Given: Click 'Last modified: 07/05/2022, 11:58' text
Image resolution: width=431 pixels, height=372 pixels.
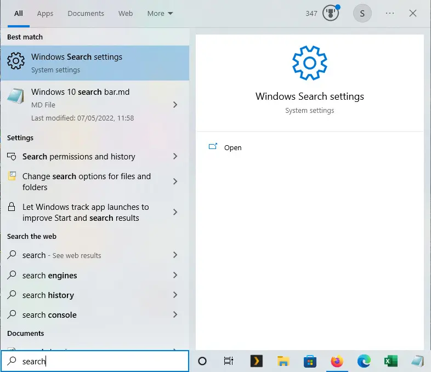Looking at the screenshot, I should coord(82,118).
